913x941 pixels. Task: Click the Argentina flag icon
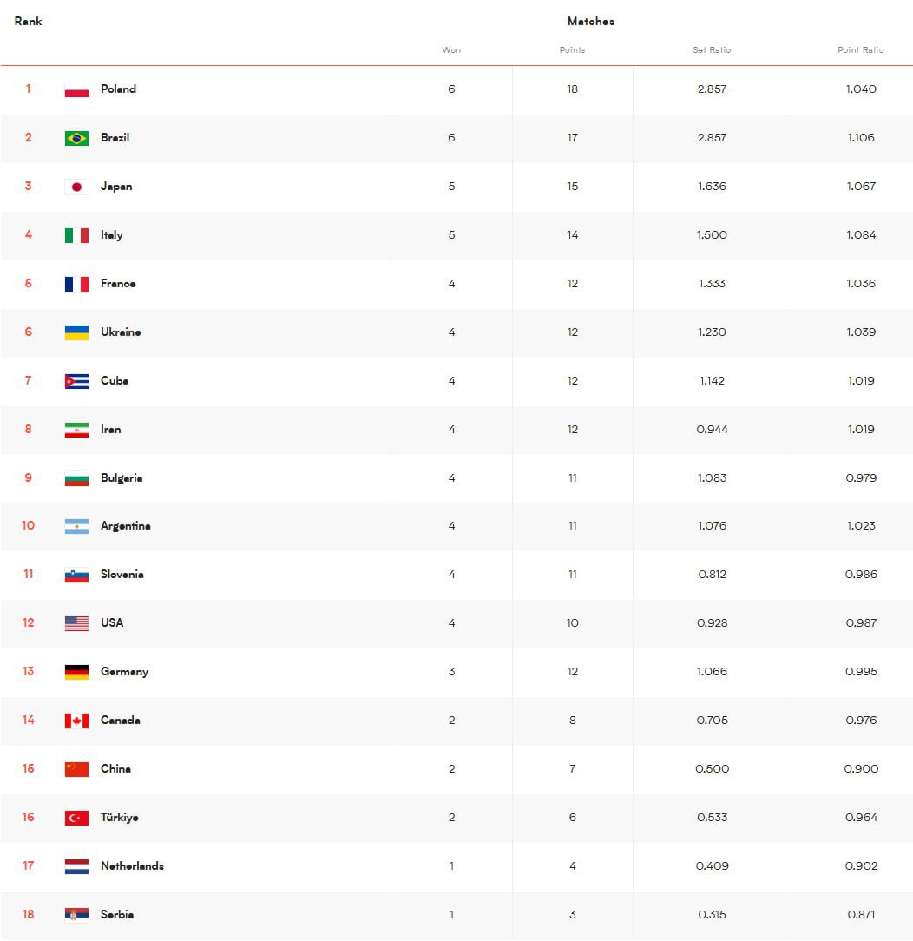coord(76,526)
